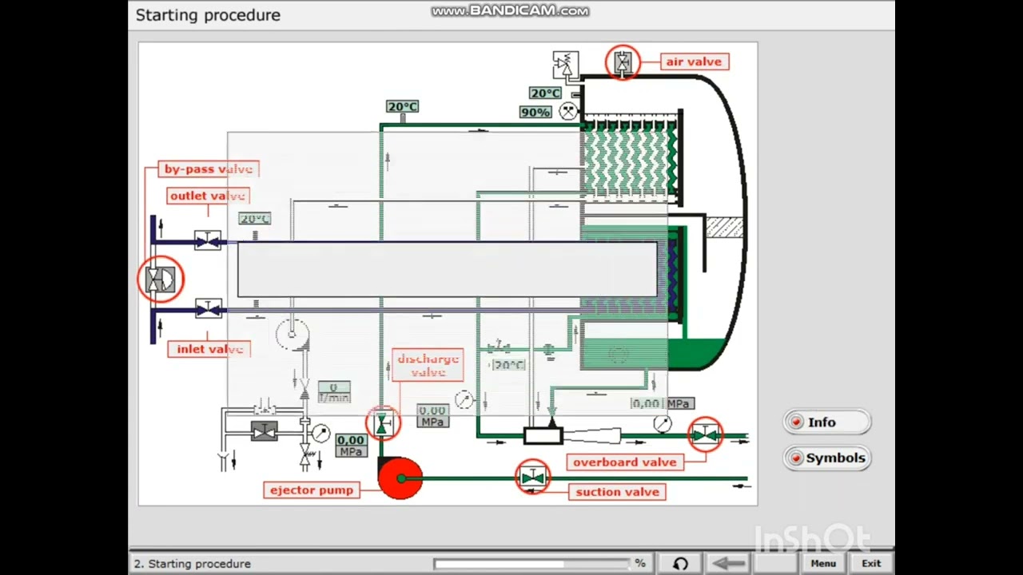Image resolution: width=1023 pixels, height=575 pixels.
Task: Click the overboard valve label
Action: (625, 462)
